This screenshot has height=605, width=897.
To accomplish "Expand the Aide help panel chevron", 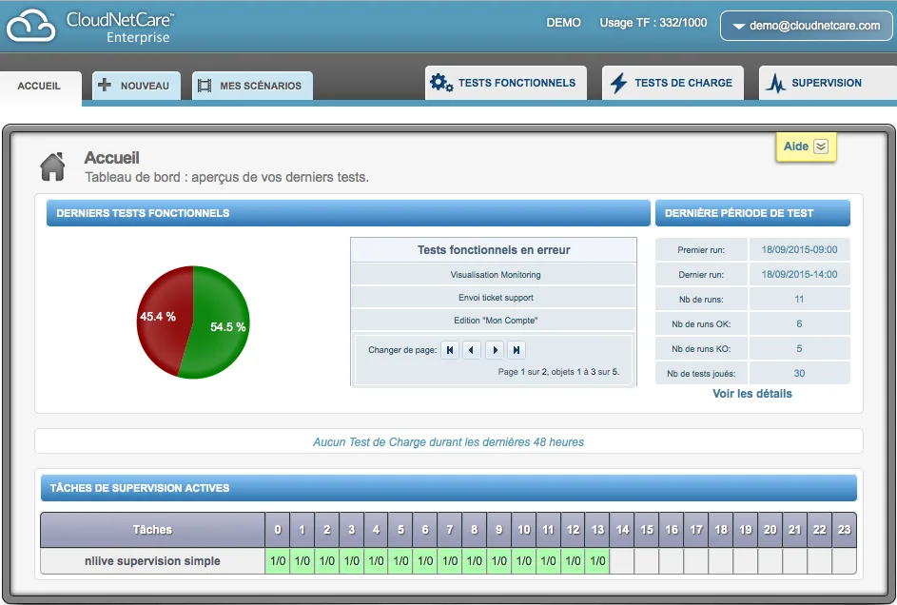I will coord(820,146).
